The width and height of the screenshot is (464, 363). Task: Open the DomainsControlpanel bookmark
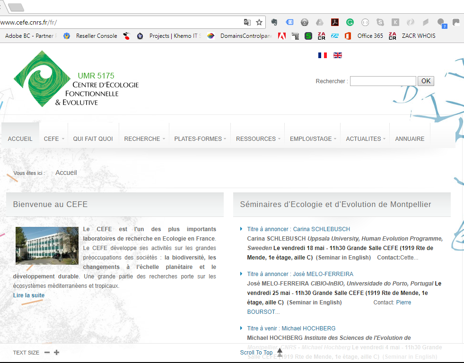point(246,36)
